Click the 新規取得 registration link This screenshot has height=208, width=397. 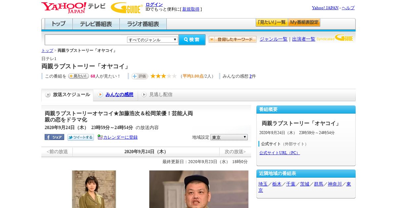[x=191, y=9]
